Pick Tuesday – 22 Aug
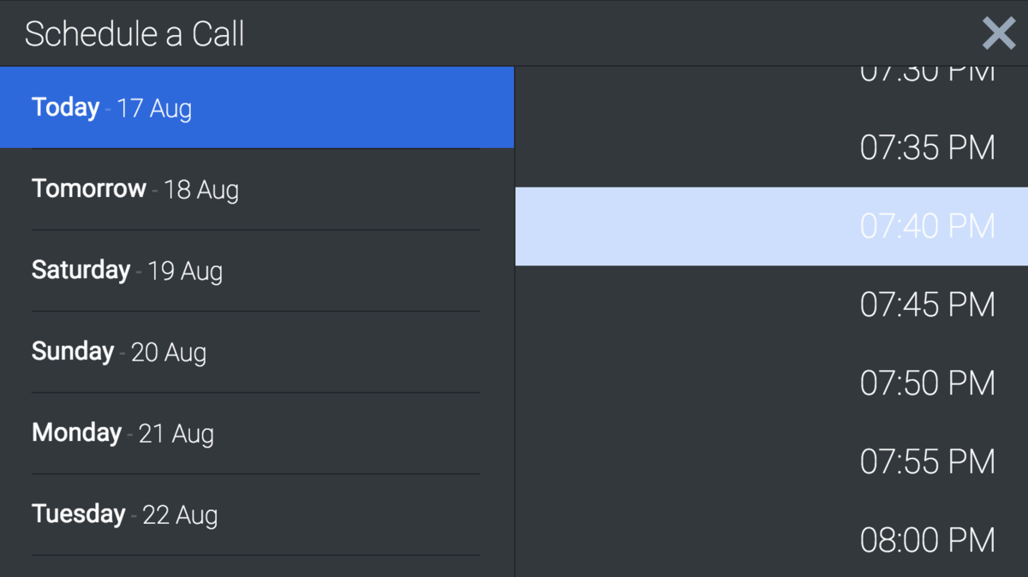1028x577 pixels. click(x=257, y=515)
